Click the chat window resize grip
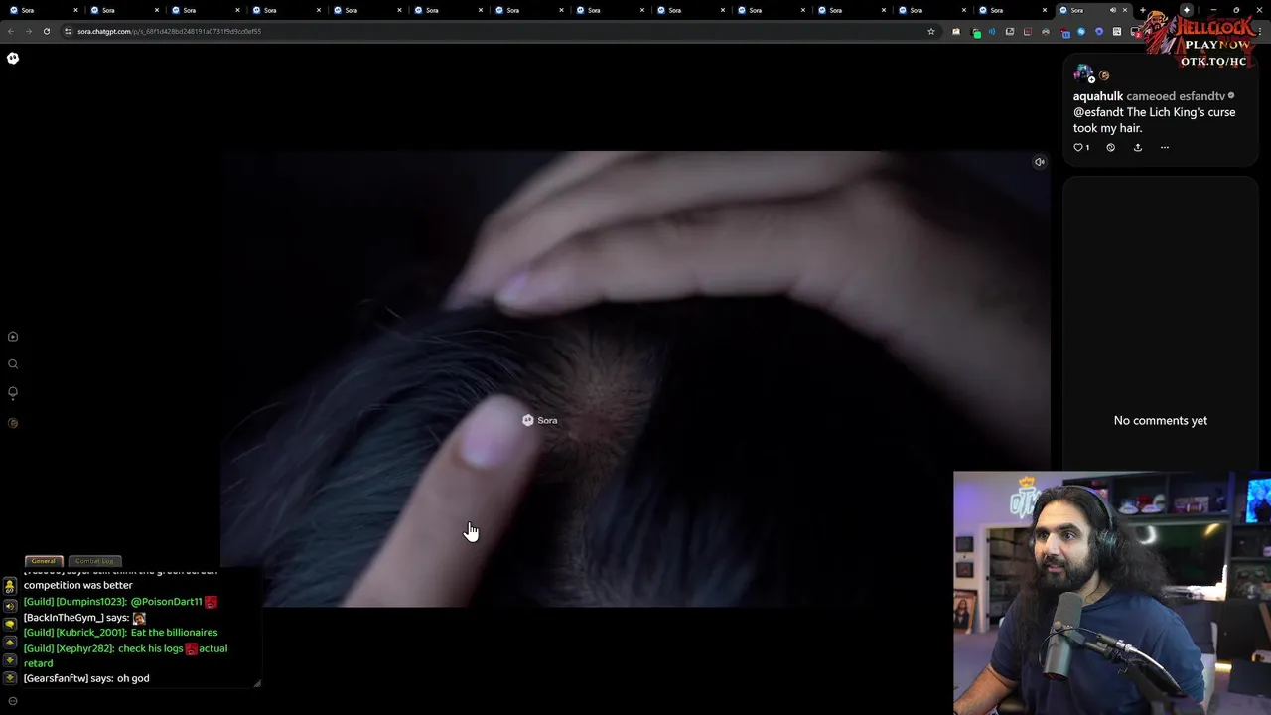The image size is (1271, 715). pyautogui.click(x=257, y=683)
